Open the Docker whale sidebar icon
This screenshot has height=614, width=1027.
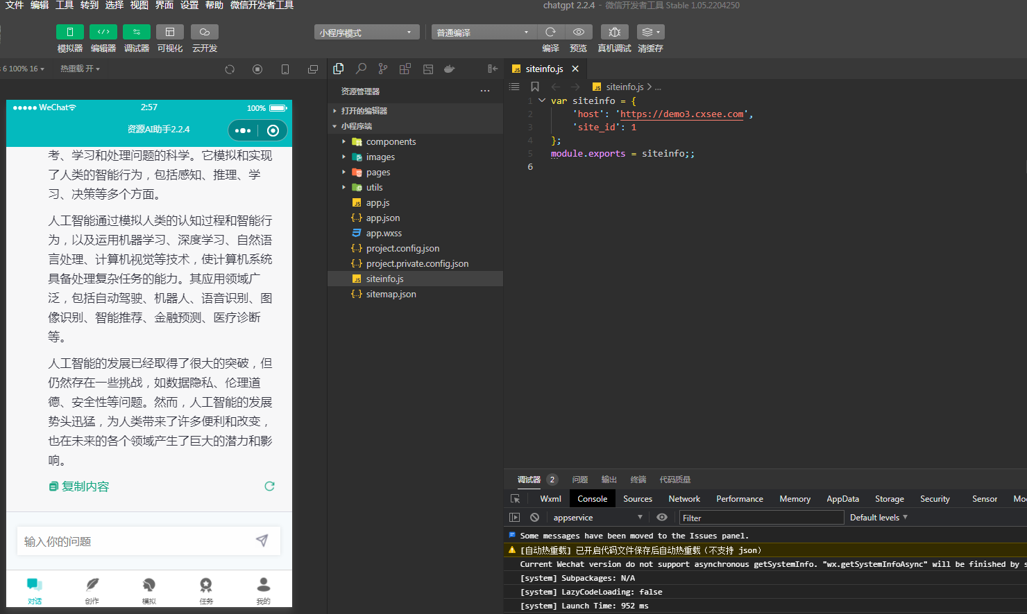[450, 69]
